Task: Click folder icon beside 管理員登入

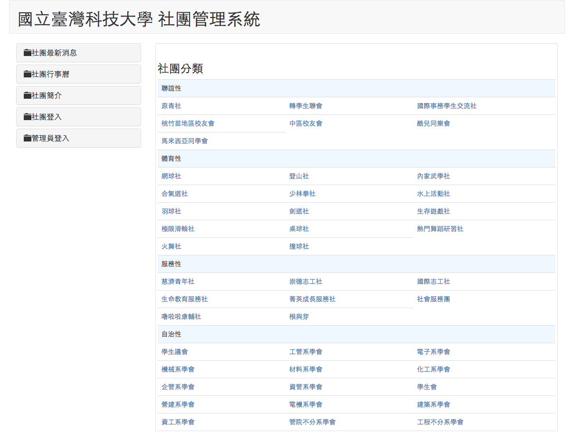Action: tap(28, 138)
